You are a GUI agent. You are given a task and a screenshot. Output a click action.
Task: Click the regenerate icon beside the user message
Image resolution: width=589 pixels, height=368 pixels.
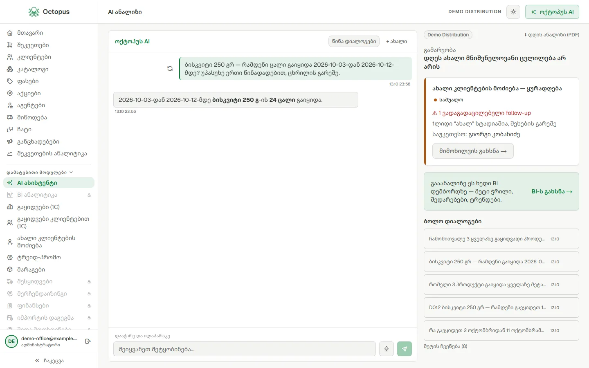170,69
